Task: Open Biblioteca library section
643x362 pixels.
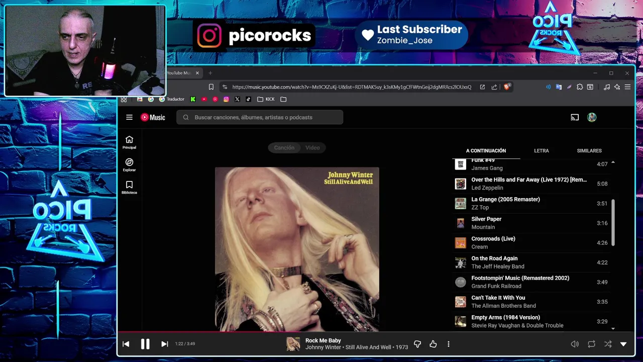Action: click(x=129, y=188)
